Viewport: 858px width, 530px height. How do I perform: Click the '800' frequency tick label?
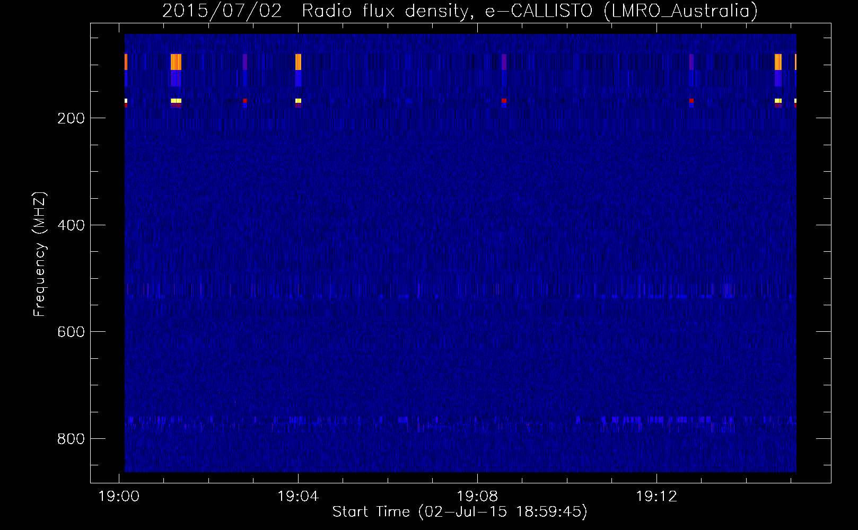point(71,439)
